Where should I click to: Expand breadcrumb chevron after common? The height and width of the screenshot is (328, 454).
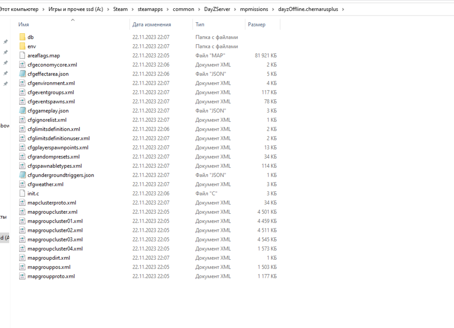[199, 9]
